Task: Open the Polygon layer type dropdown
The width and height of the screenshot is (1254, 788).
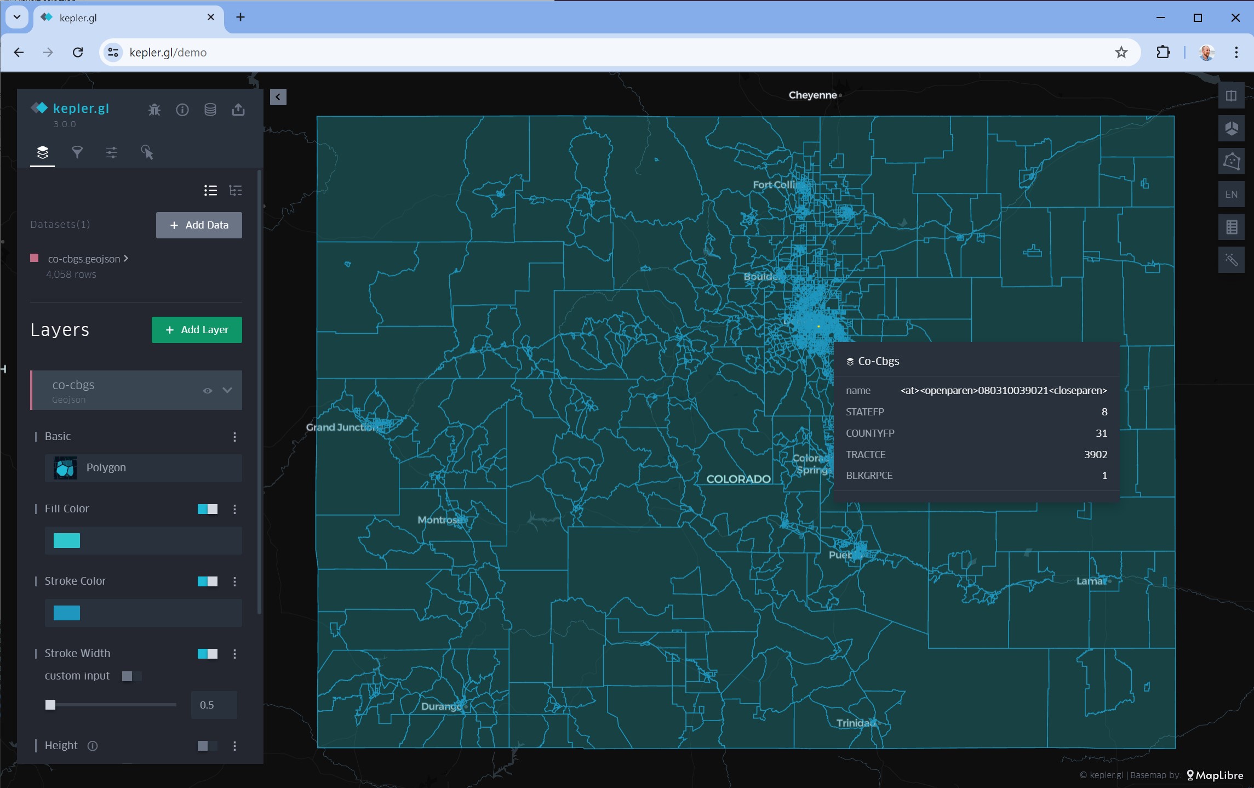Action: click(x=143, y=468)
